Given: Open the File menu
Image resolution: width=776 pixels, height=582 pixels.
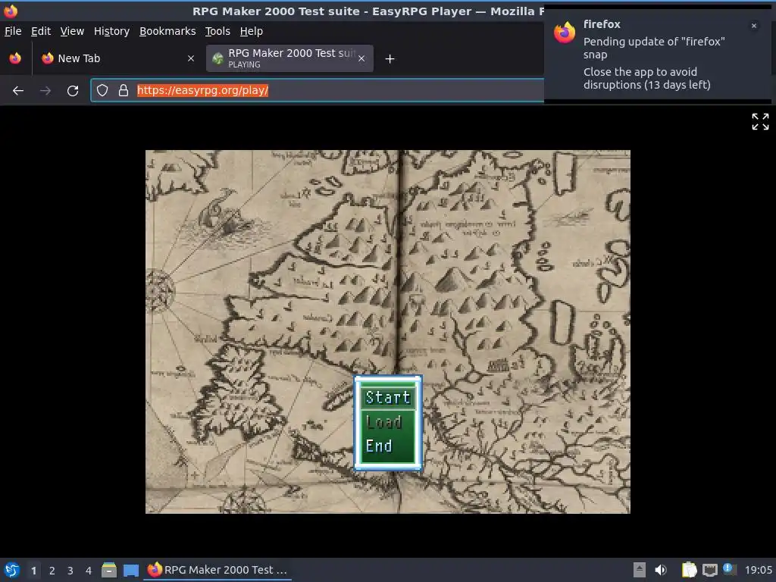Looking at the screenshot, I should [13, 31].
